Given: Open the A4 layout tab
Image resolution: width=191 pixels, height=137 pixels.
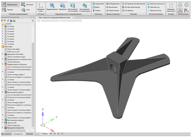Looking at the screenshot, I should click(x=51, y=134).
